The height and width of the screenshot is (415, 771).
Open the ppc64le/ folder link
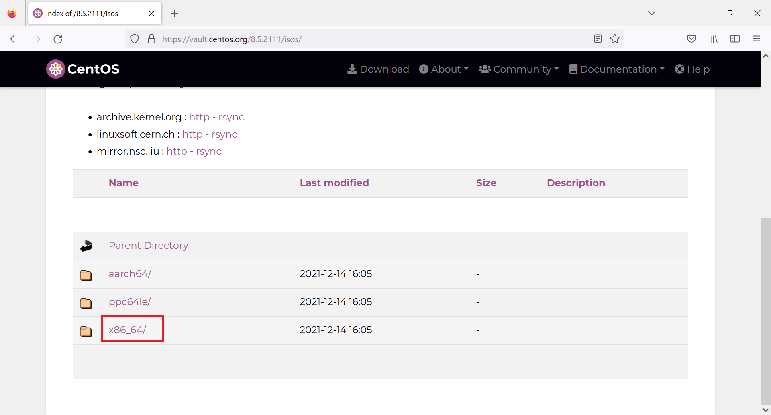pos(130,302)
